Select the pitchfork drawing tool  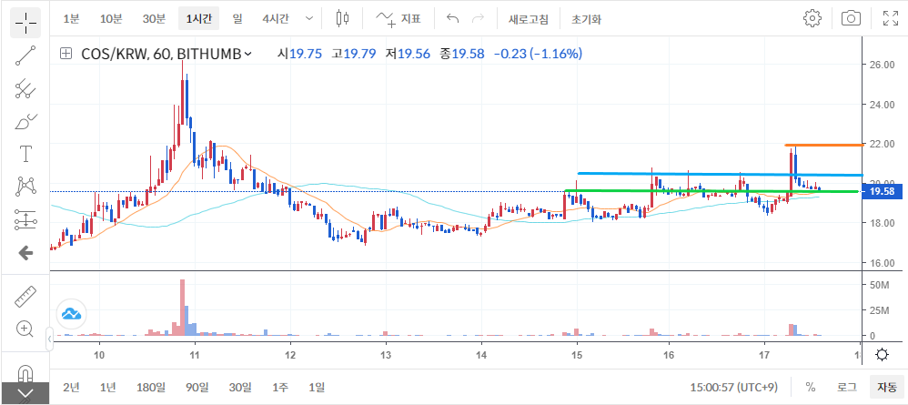click(25, 88)
